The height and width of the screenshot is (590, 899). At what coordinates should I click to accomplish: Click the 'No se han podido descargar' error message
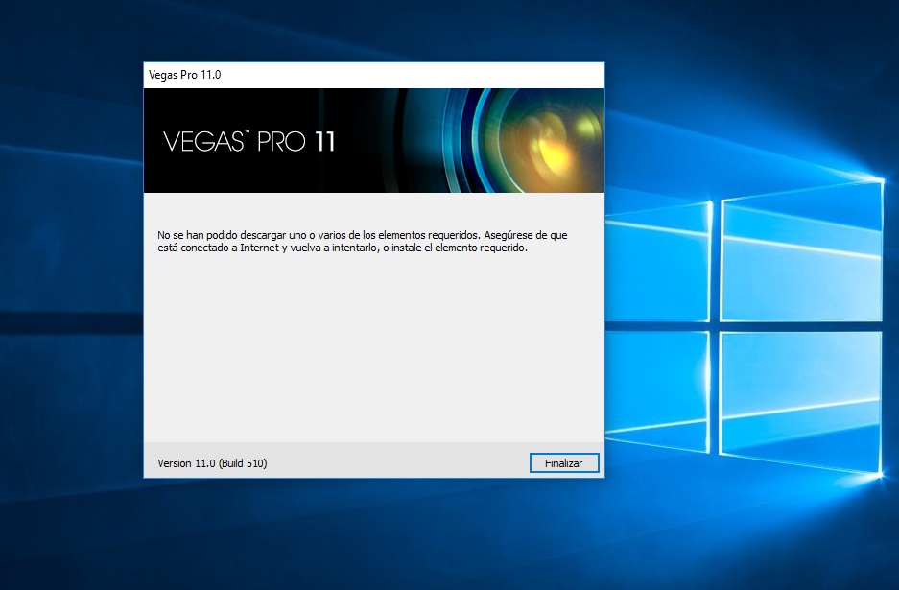tap(363, 242)
